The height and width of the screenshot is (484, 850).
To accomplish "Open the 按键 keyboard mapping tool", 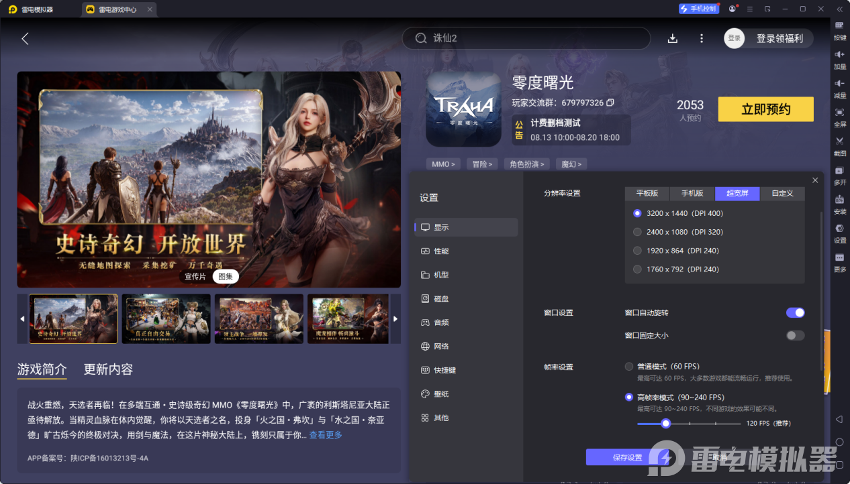I will [x=839, y=29].
